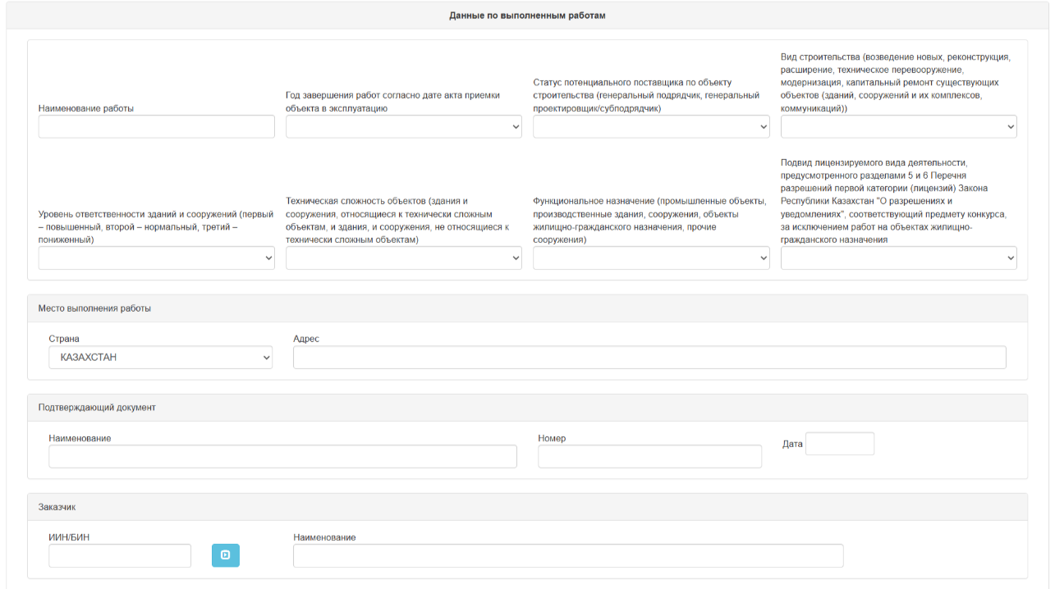Click the Заказчик section header

(57, 507)
